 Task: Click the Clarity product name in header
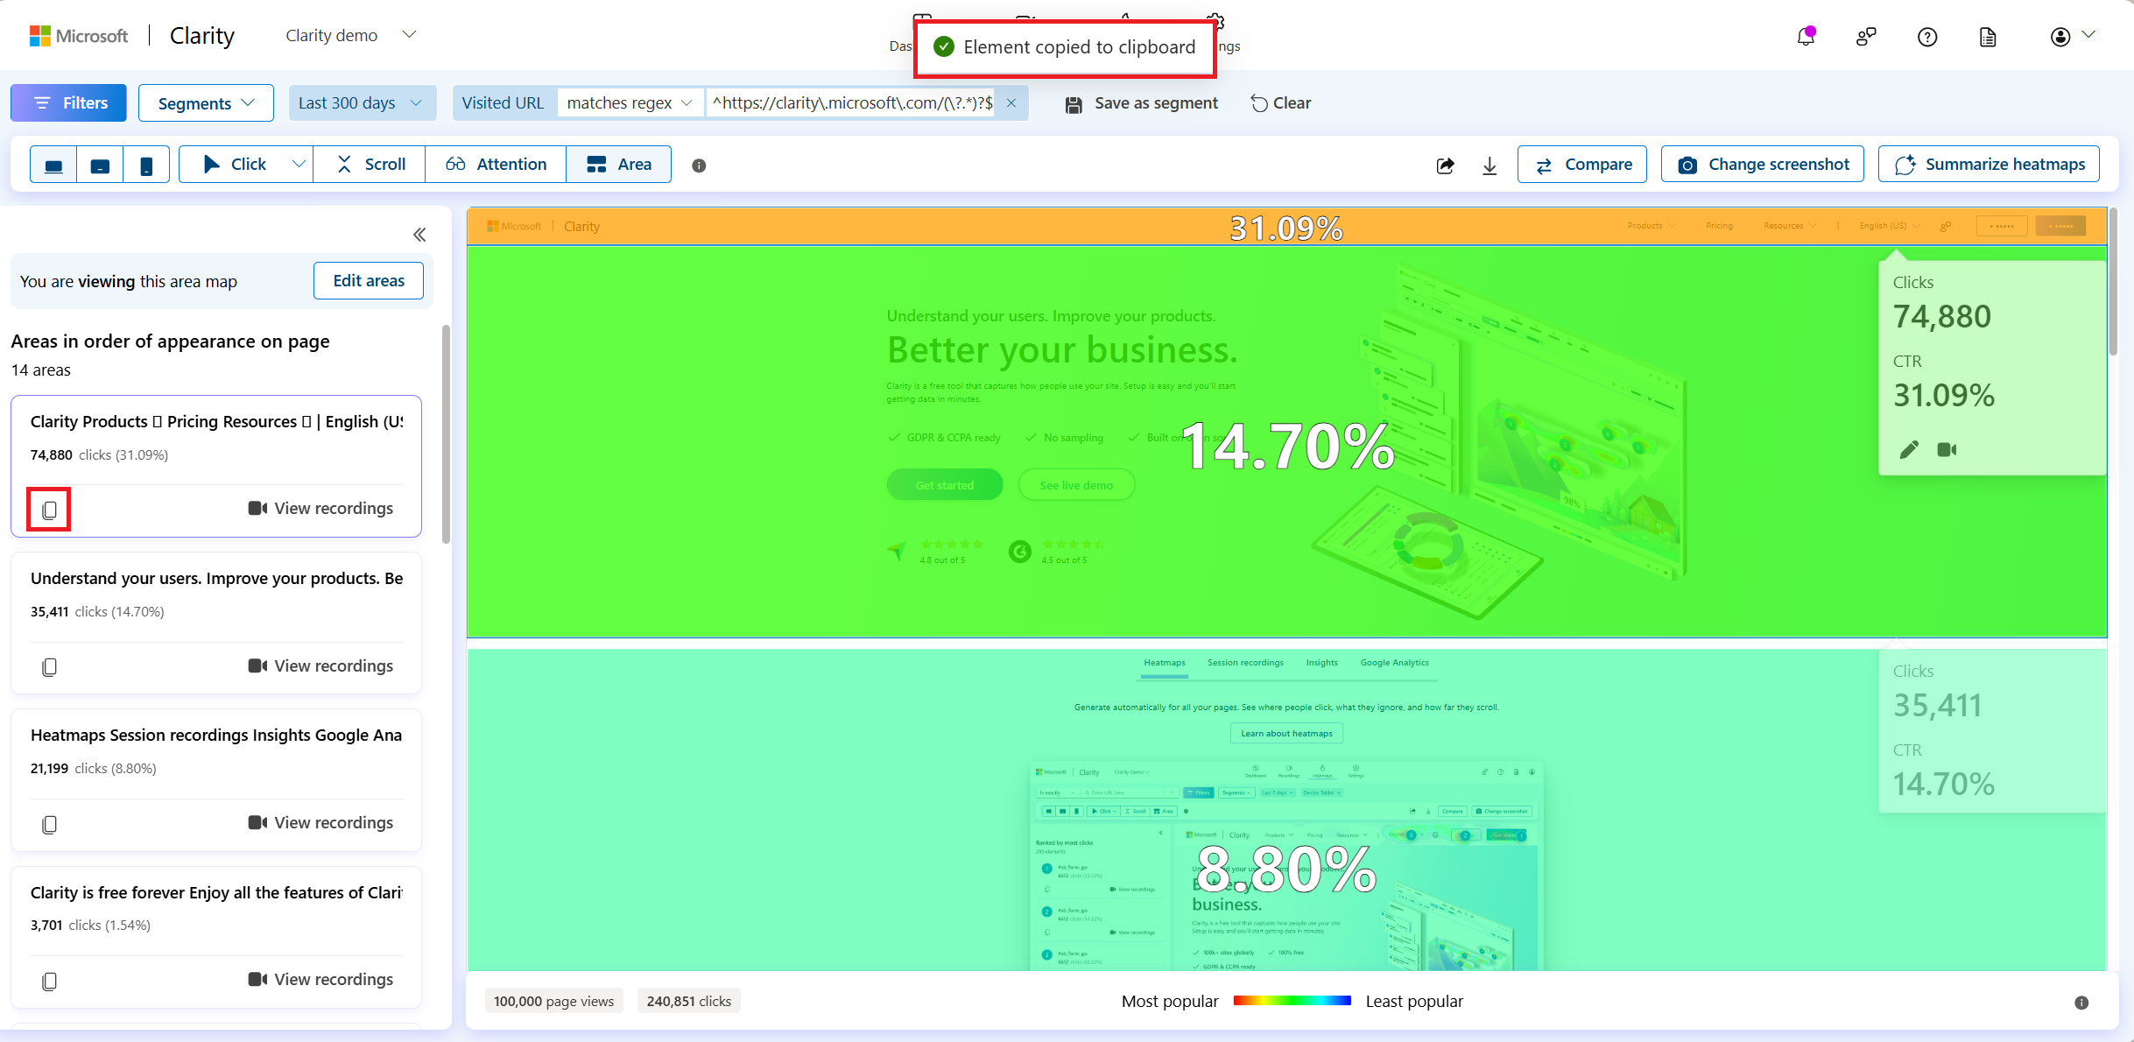pyautogui.click(x=202, y=36)
